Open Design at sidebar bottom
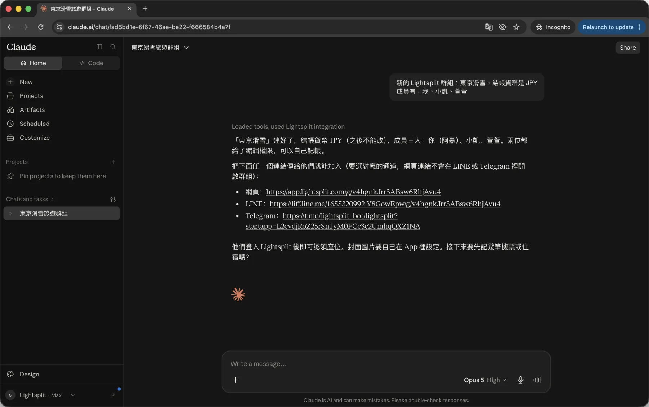 click(62, 374)
